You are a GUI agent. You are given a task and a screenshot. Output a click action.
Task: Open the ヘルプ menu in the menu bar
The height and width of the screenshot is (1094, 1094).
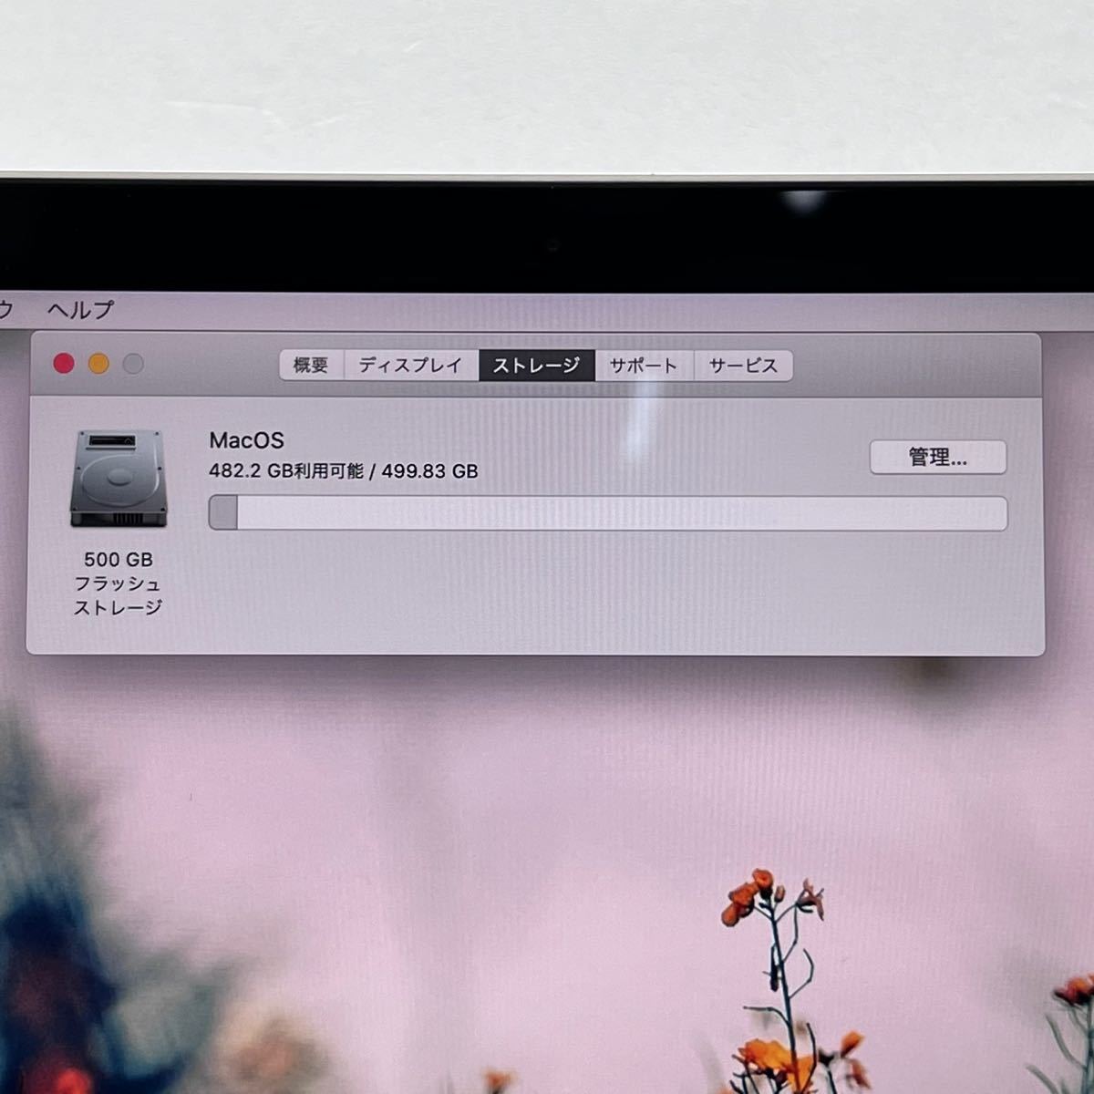coord(81,310)
